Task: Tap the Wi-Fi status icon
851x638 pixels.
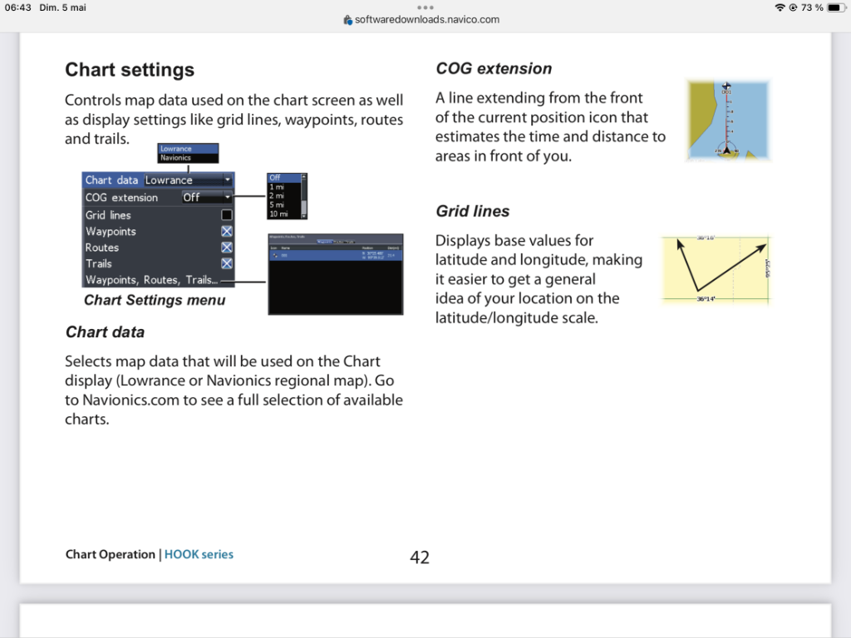Action: point(780,7)
